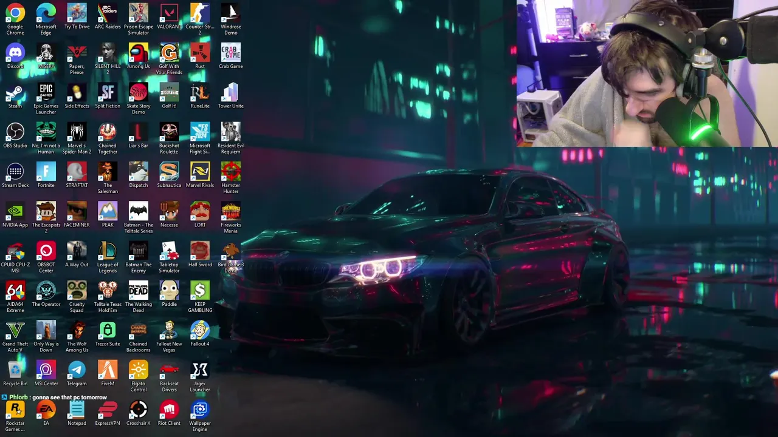
Task: Click the League of Legends shortcut
Action: [108, 251]
